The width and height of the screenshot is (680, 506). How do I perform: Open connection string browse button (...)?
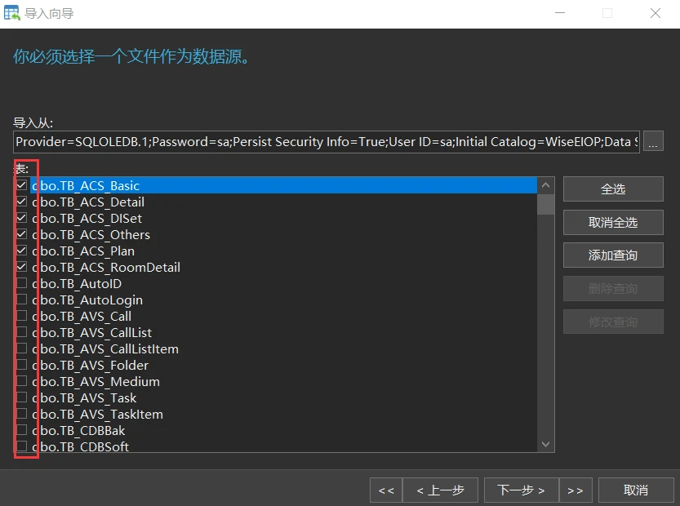point(653,142)
